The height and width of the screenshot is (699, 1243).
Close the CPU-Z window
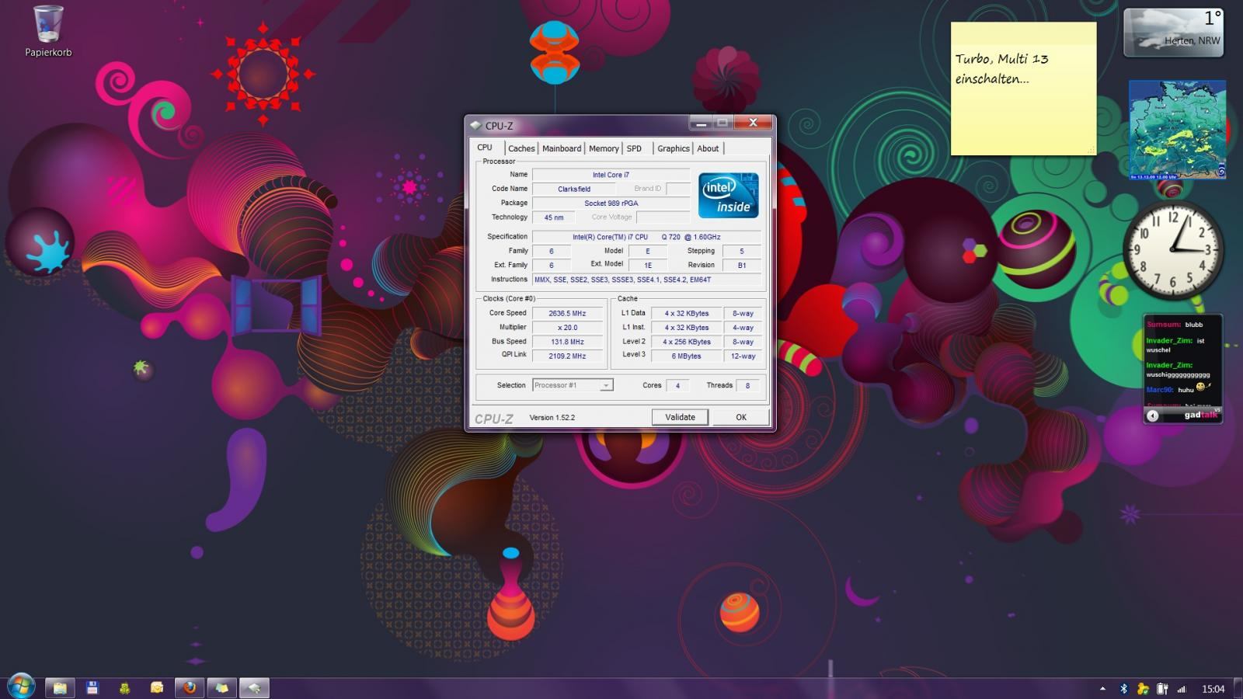pyautogui.click(x=752, y=123)
